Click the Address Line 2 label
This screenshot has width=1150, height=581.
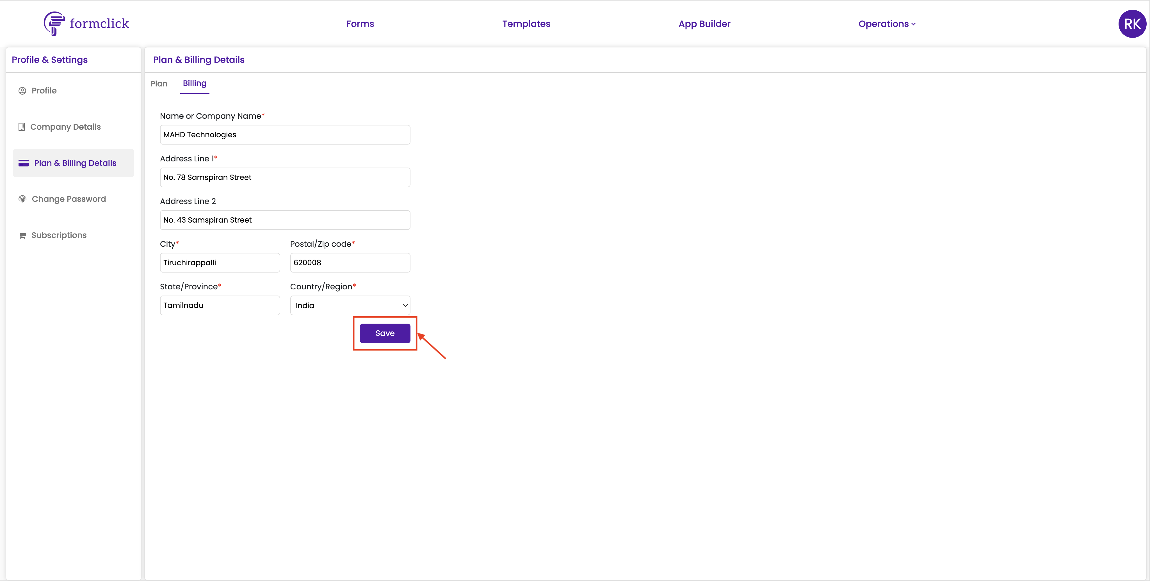(188, 201)
